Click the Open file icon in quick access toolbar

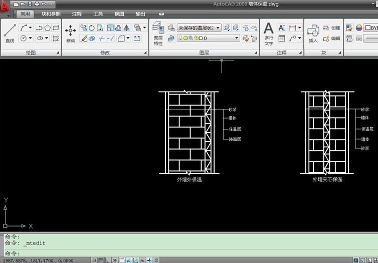23,4
